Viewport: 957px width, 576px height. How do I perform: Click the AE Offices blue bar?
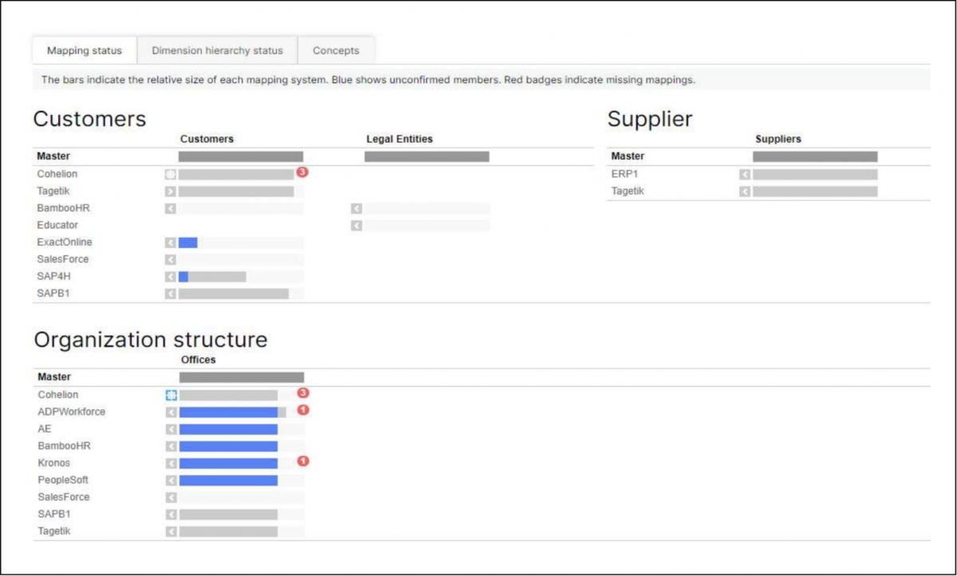(228, 429)
